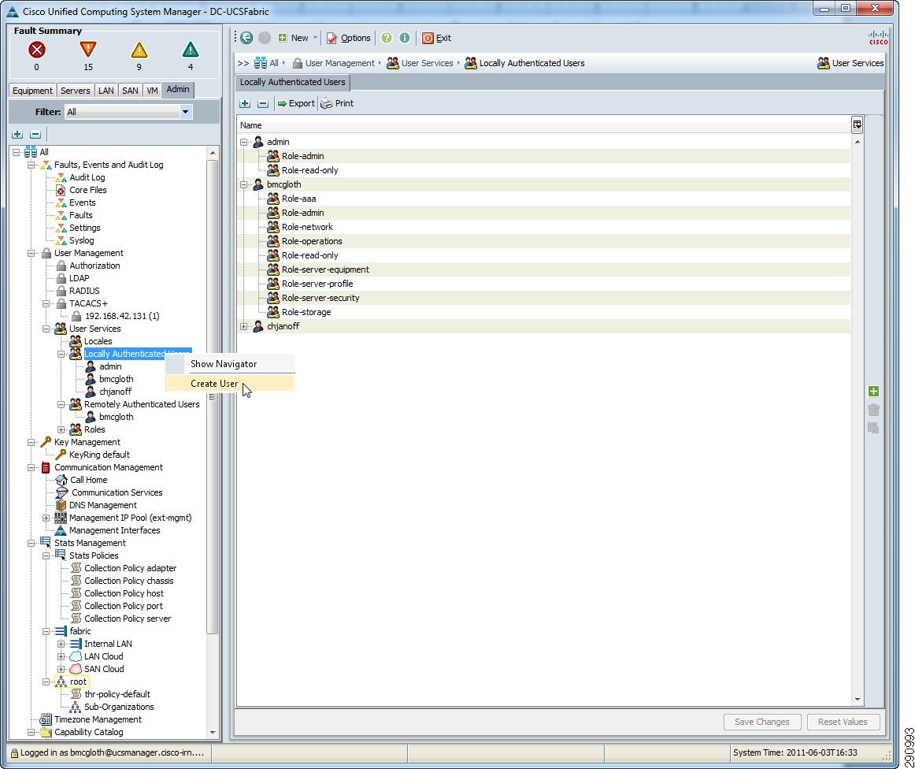The width and height of the screenshot is (915, 769).
Task: Collapse the User Management tree node
Action: (31, 254)
